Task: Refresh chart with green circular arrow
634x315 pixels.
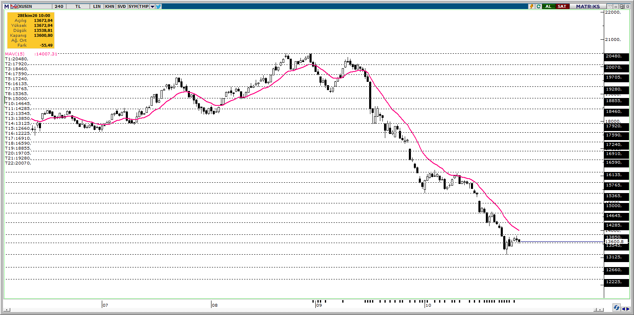Action: [538, 6]
